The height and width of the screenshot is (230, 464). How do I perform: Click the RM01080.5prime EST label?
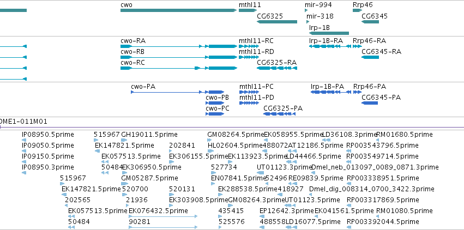[x=405, y=211]
